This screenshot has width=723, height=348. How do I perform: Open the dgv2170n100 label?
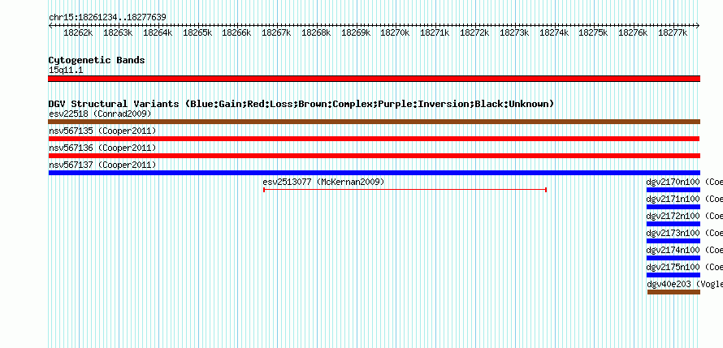click(x=684, y=182)
